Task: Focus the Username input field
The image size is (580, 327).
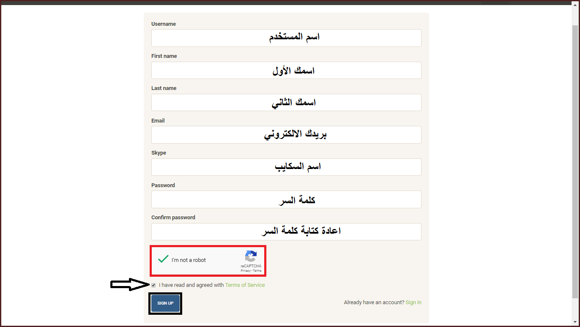Action: 286,38
